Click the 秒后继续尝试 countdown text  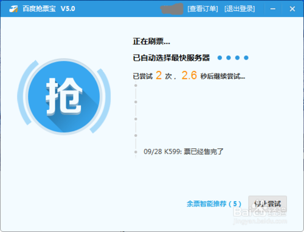pos(223,77)
